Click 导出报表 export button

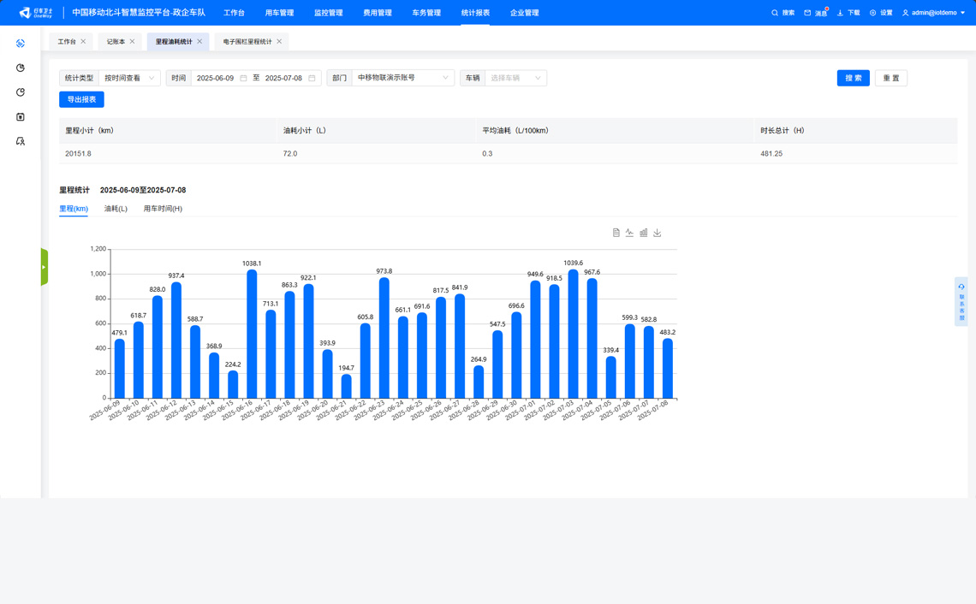81,100
